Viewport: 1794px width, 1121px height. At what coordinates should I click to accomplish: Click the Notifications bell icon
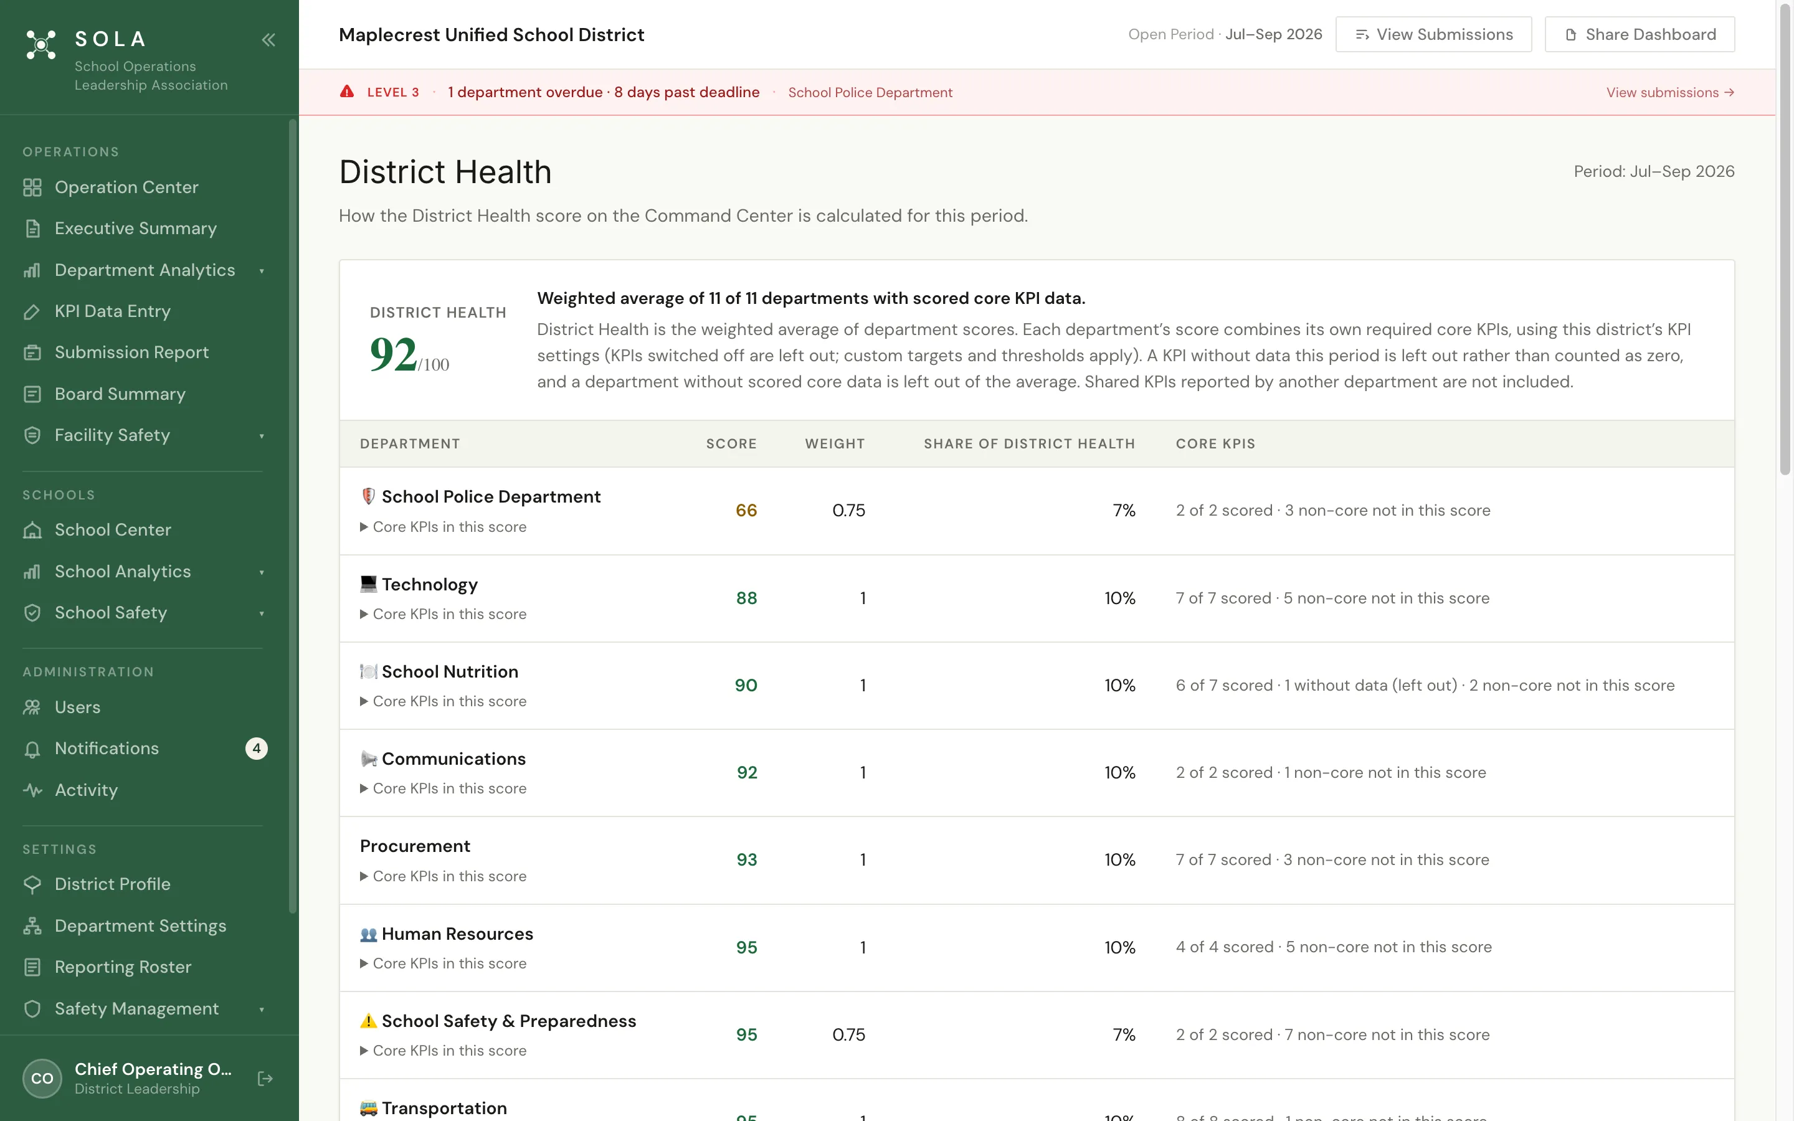(32, 749)
